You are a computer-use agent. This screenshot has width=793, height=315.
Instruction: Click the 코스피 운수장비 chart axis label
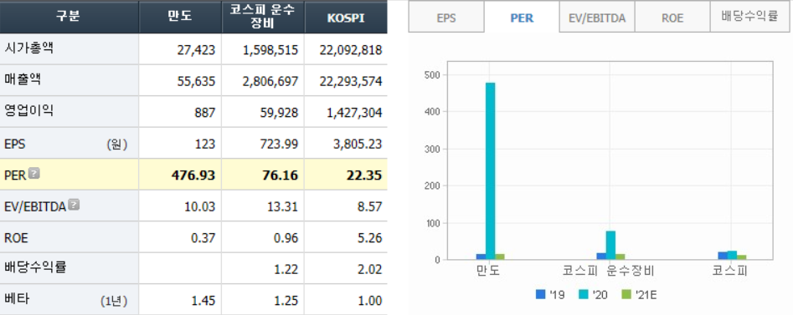[x=609, y=271]
